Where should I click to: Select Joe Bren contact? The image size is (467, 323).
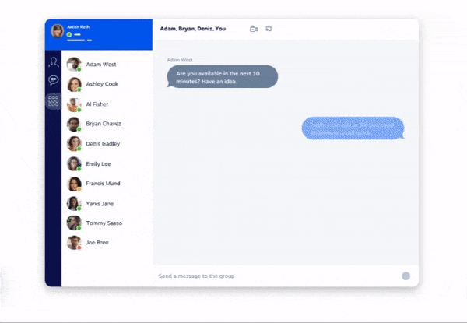tap(98, 243)
